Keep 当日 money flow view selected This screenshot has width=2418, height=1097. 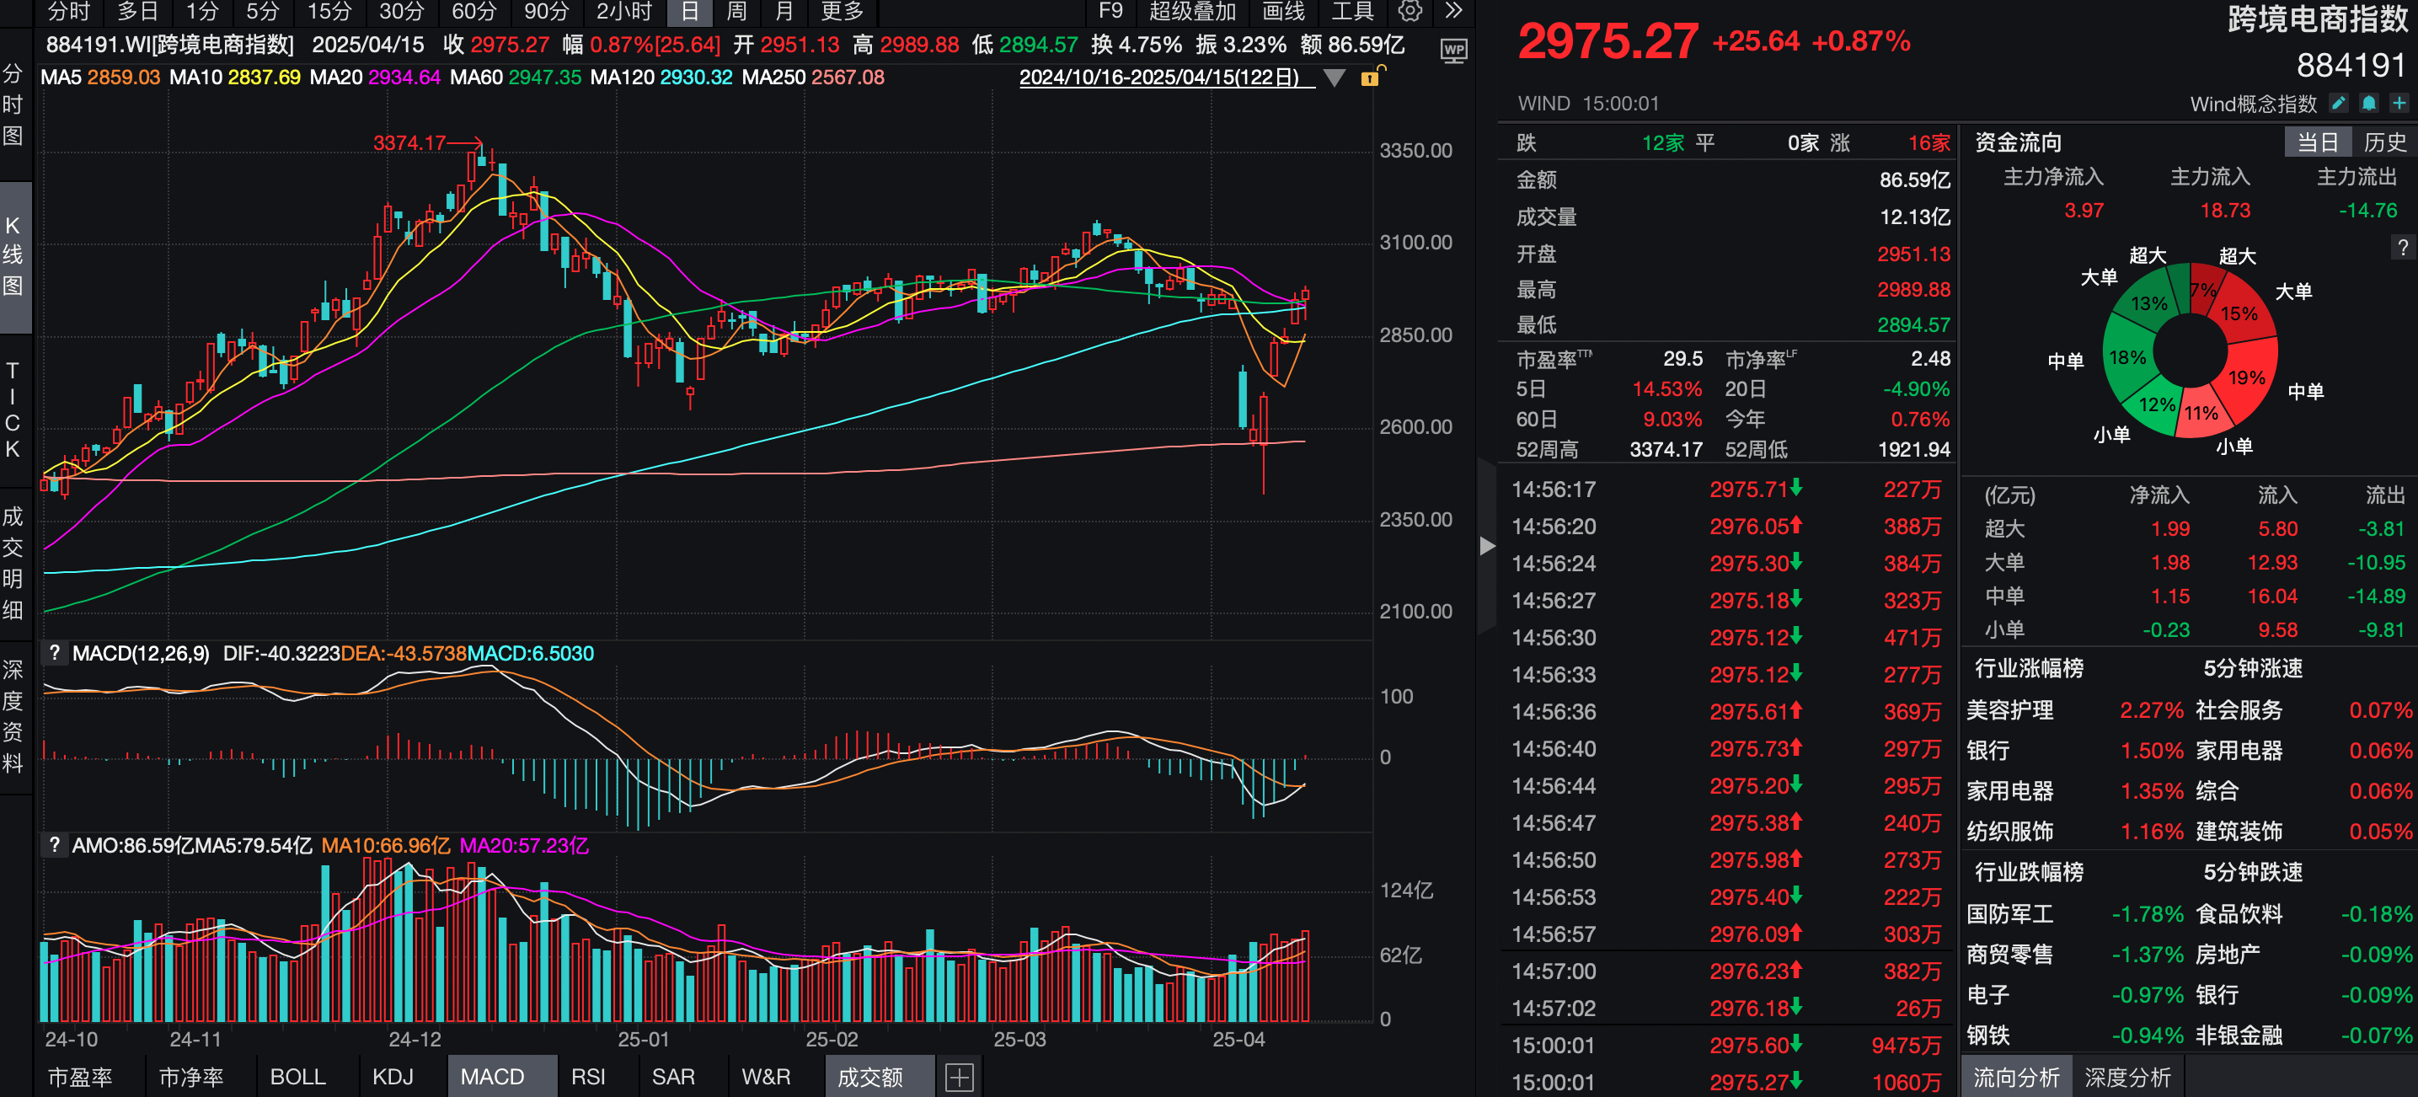pos(2319,141)
